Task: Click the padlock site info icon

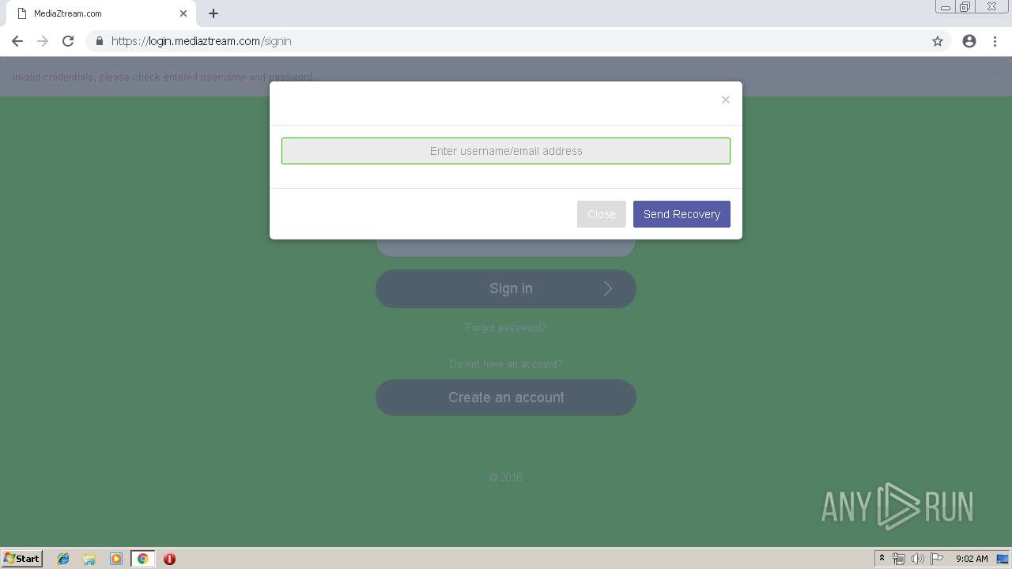Action: [99, 41]
